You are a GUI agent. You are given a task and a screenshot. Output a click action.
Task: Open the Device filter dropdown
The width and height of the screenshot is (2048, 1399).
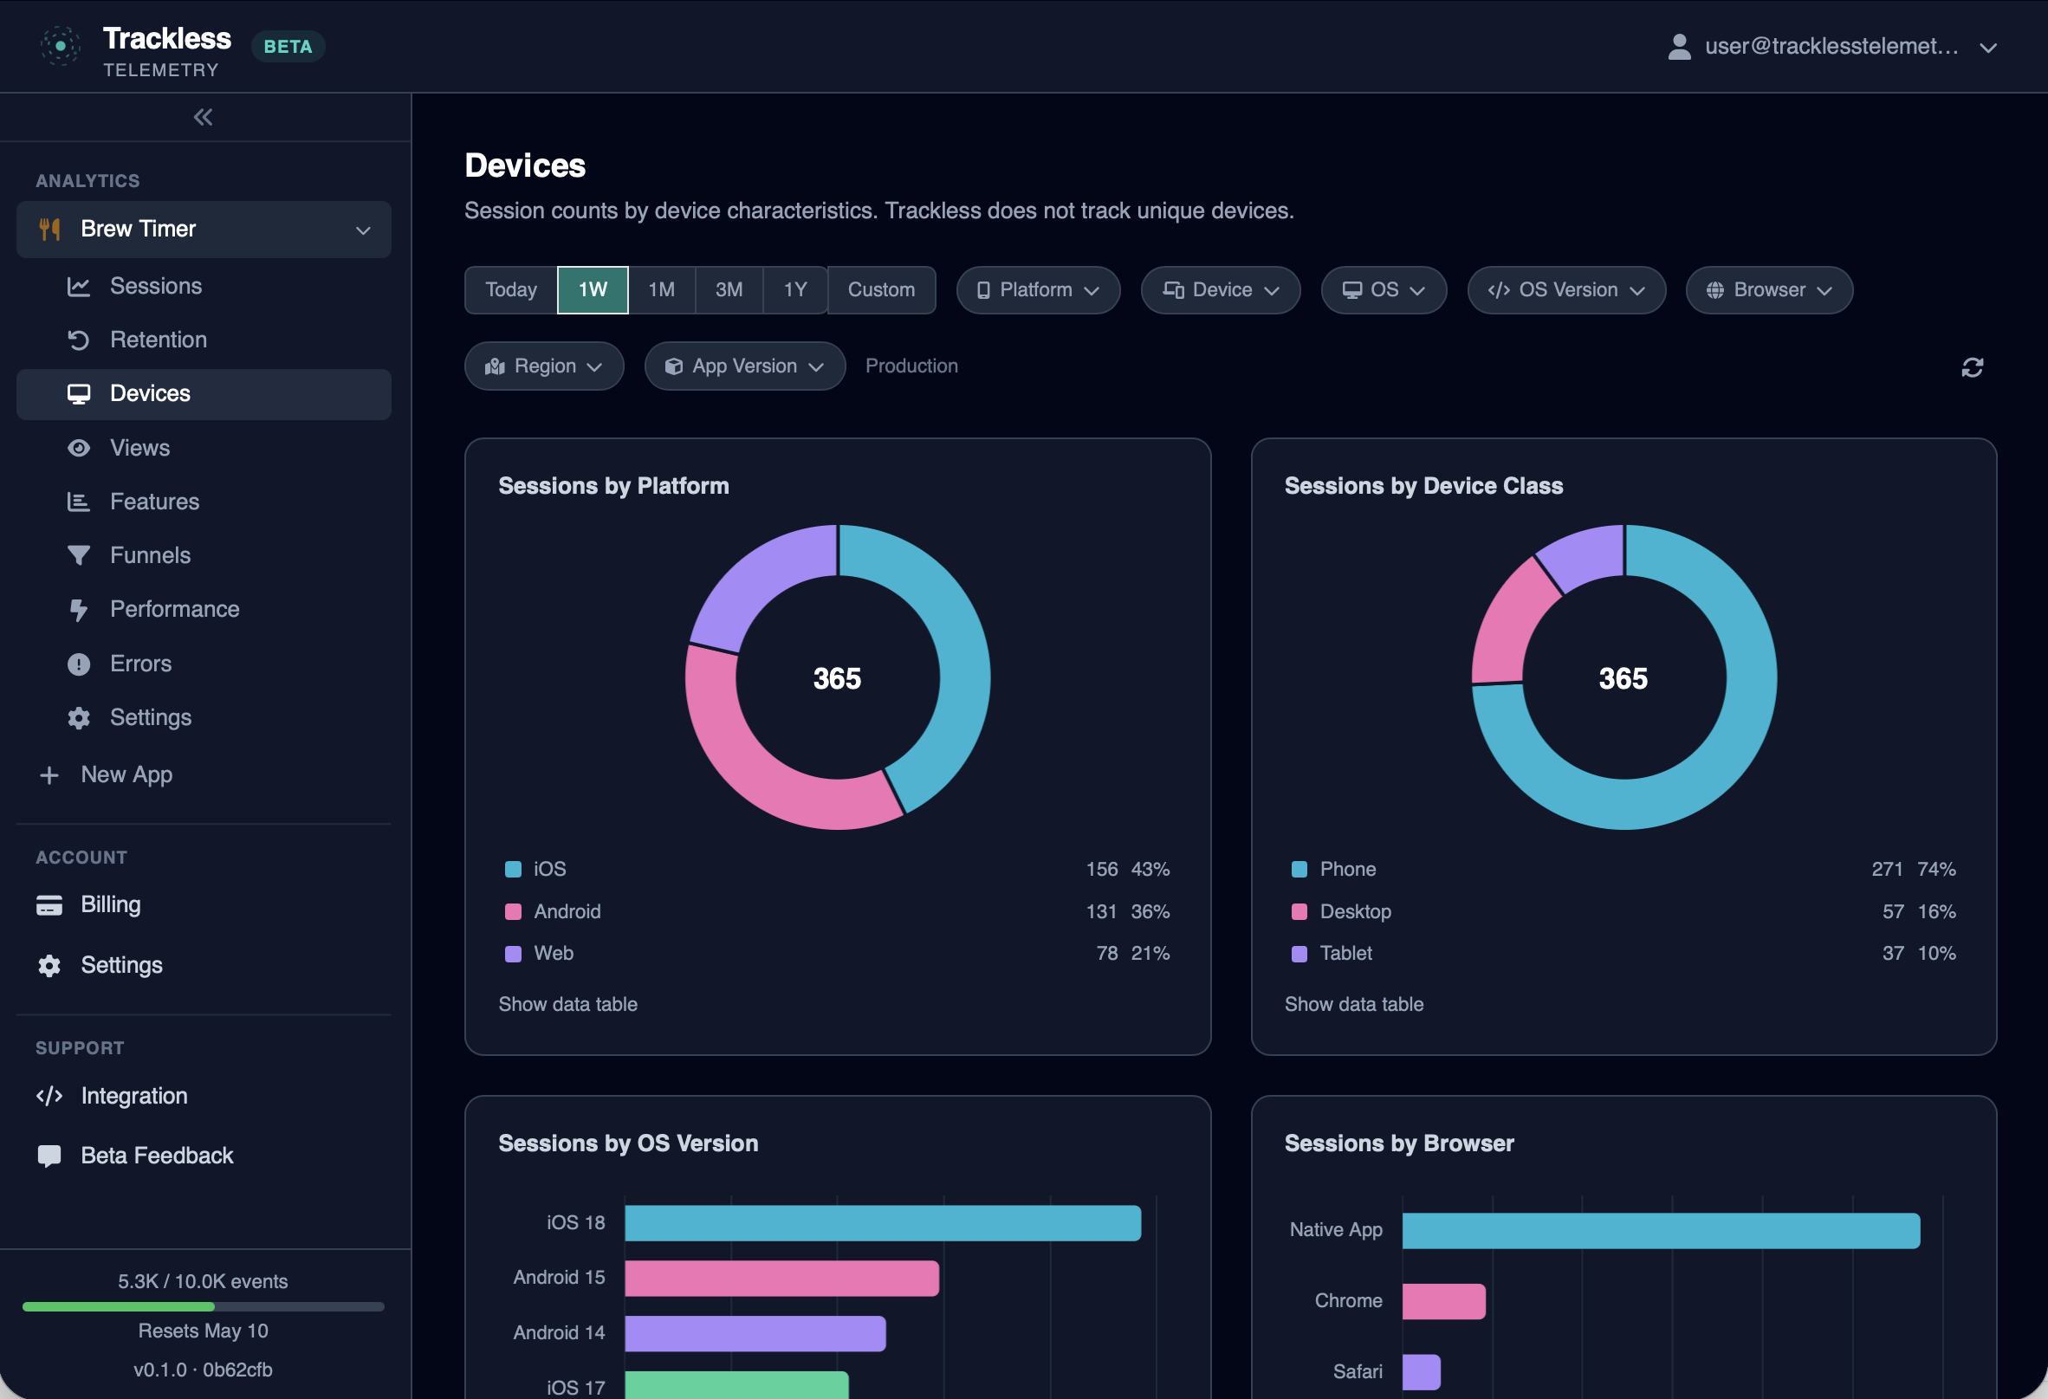[1221, 290]
